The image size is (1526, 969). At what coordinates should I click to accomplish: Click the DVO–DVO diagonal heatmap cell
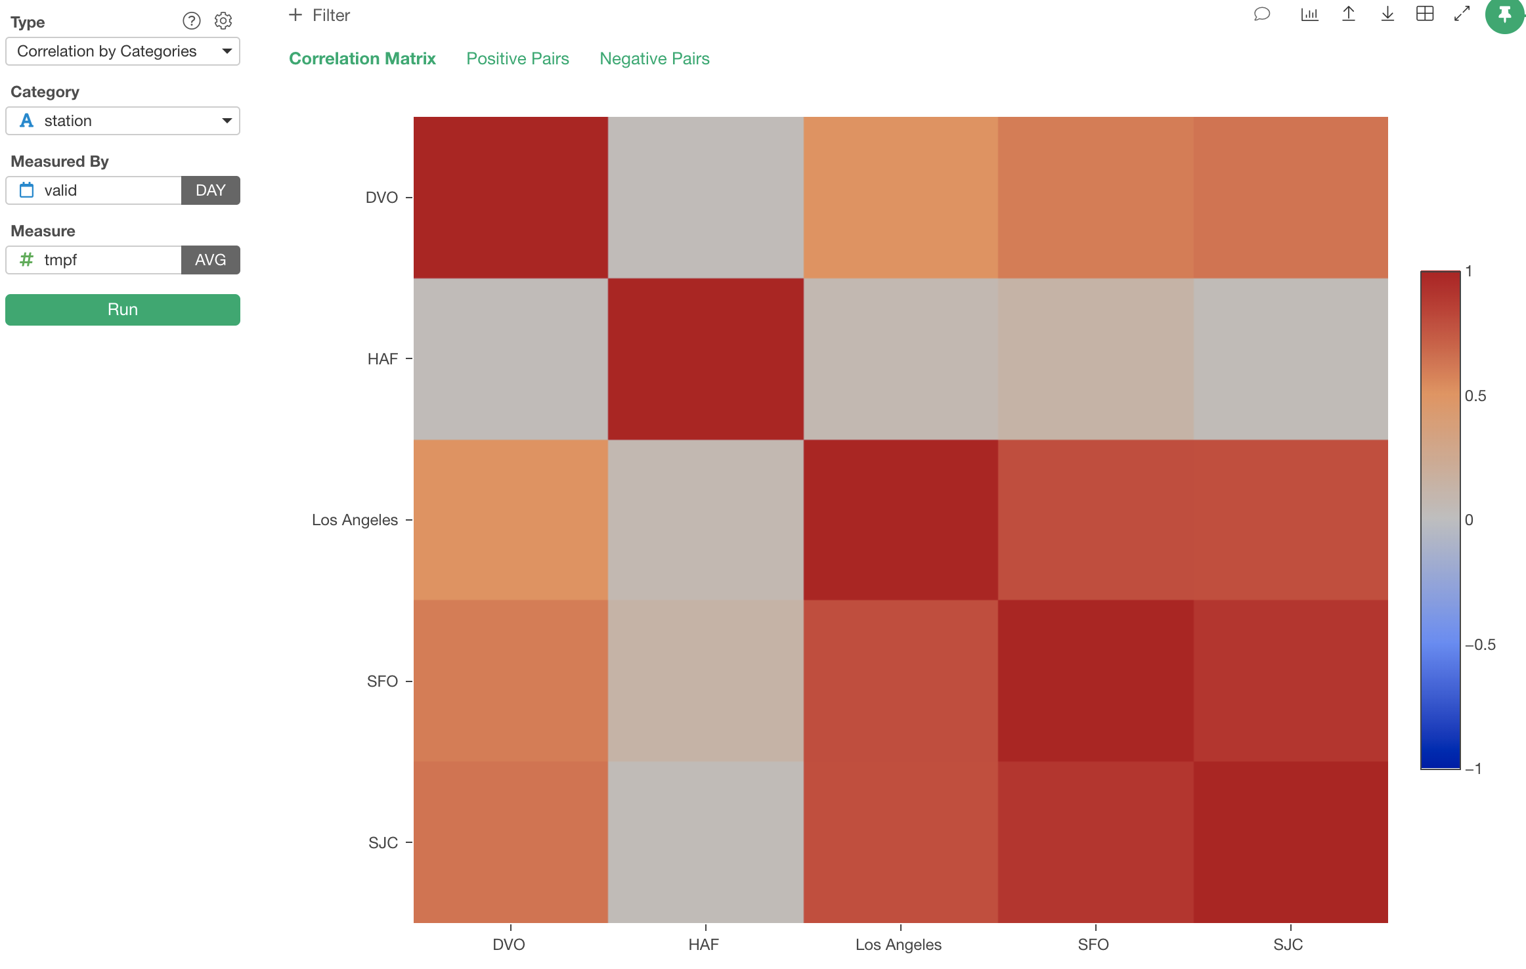[511, 198]
